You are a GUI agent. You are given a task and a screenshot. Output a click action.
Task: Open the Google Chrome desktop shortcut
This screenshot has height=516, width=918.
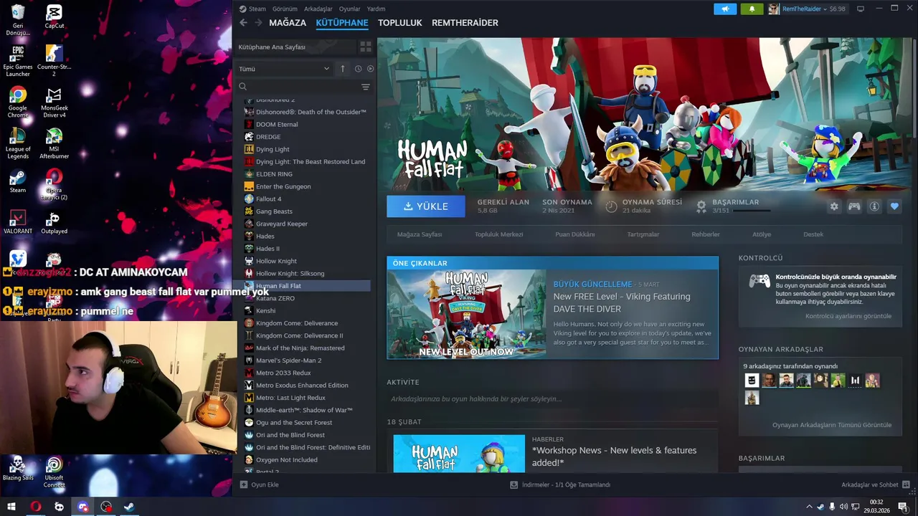(x=18, y=102)
